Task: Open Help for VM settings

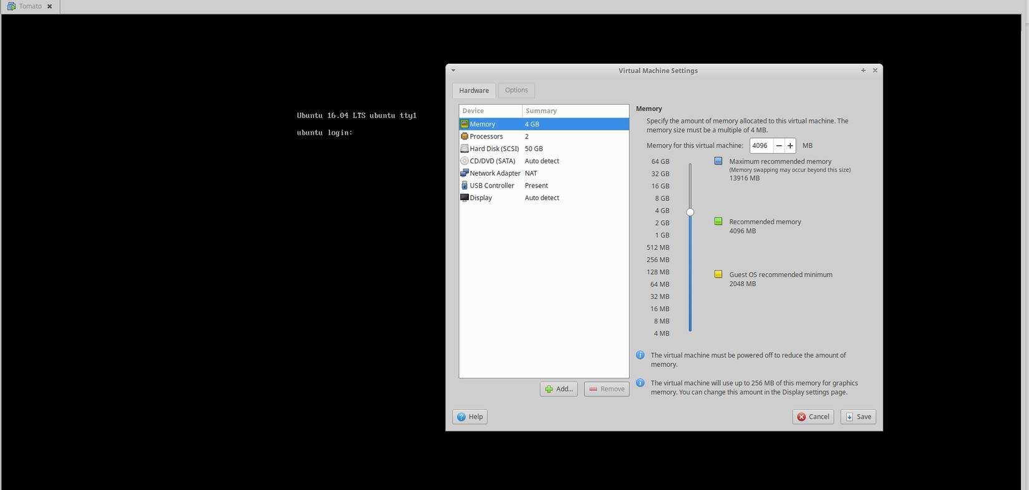Action: click(470, 416)
